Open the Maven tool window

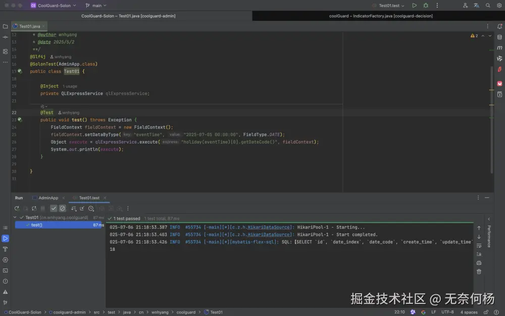pyautogui.click(x=499, y=48)
